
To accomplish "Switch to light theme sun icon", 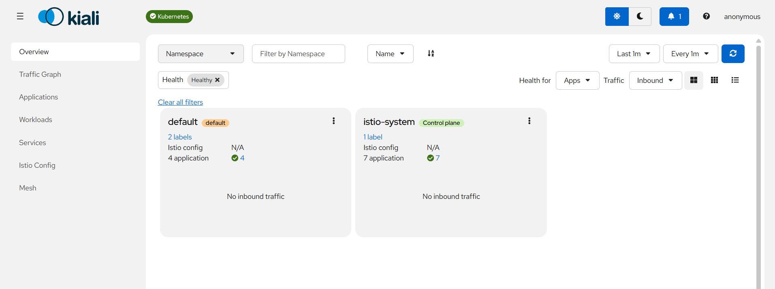I will click(x=617, y=17).
